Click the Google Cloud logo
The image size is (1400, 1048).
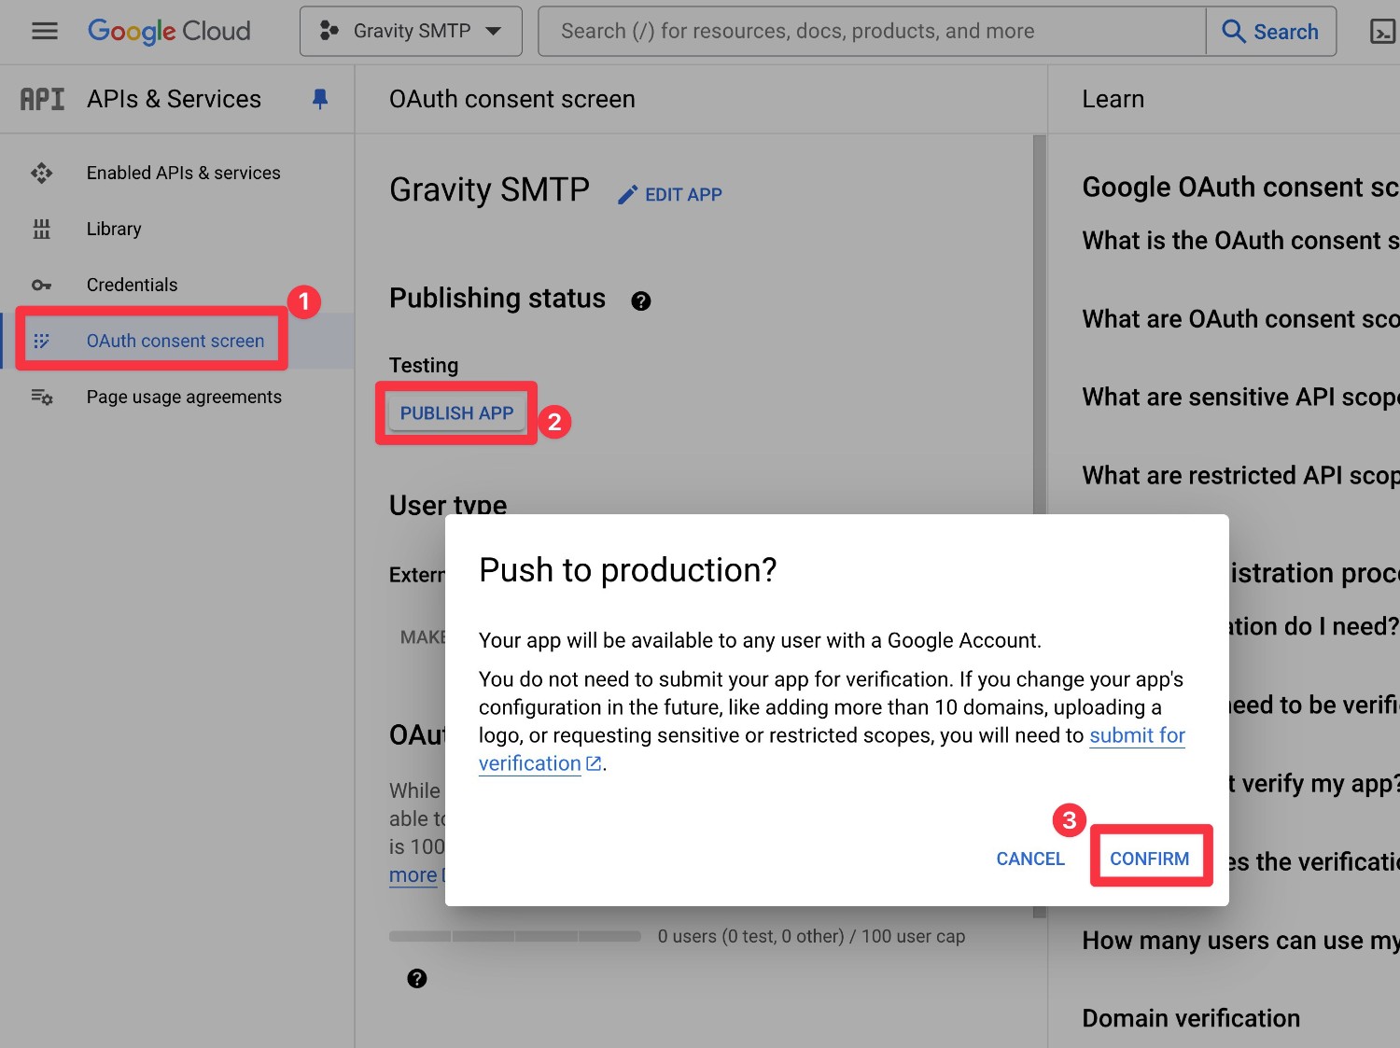(169, 31)
